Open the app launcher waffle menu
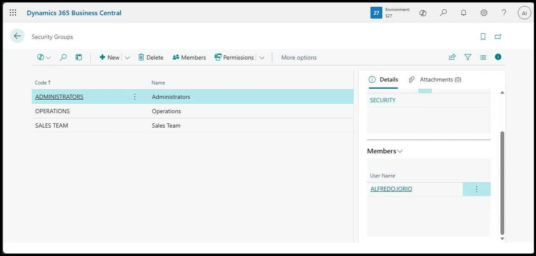536x256 pixels. coord(13,13)
